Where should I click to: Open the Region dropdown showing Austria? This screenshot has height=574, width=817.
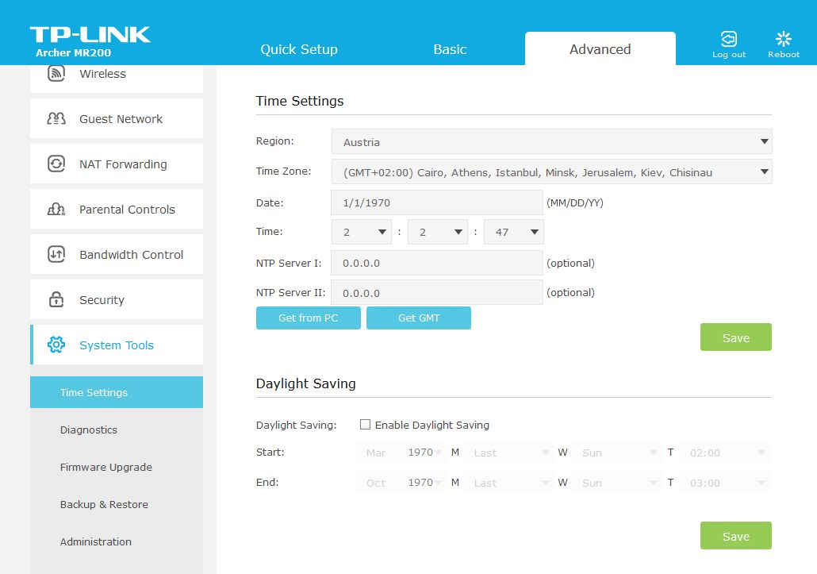[x=551, y=142]
